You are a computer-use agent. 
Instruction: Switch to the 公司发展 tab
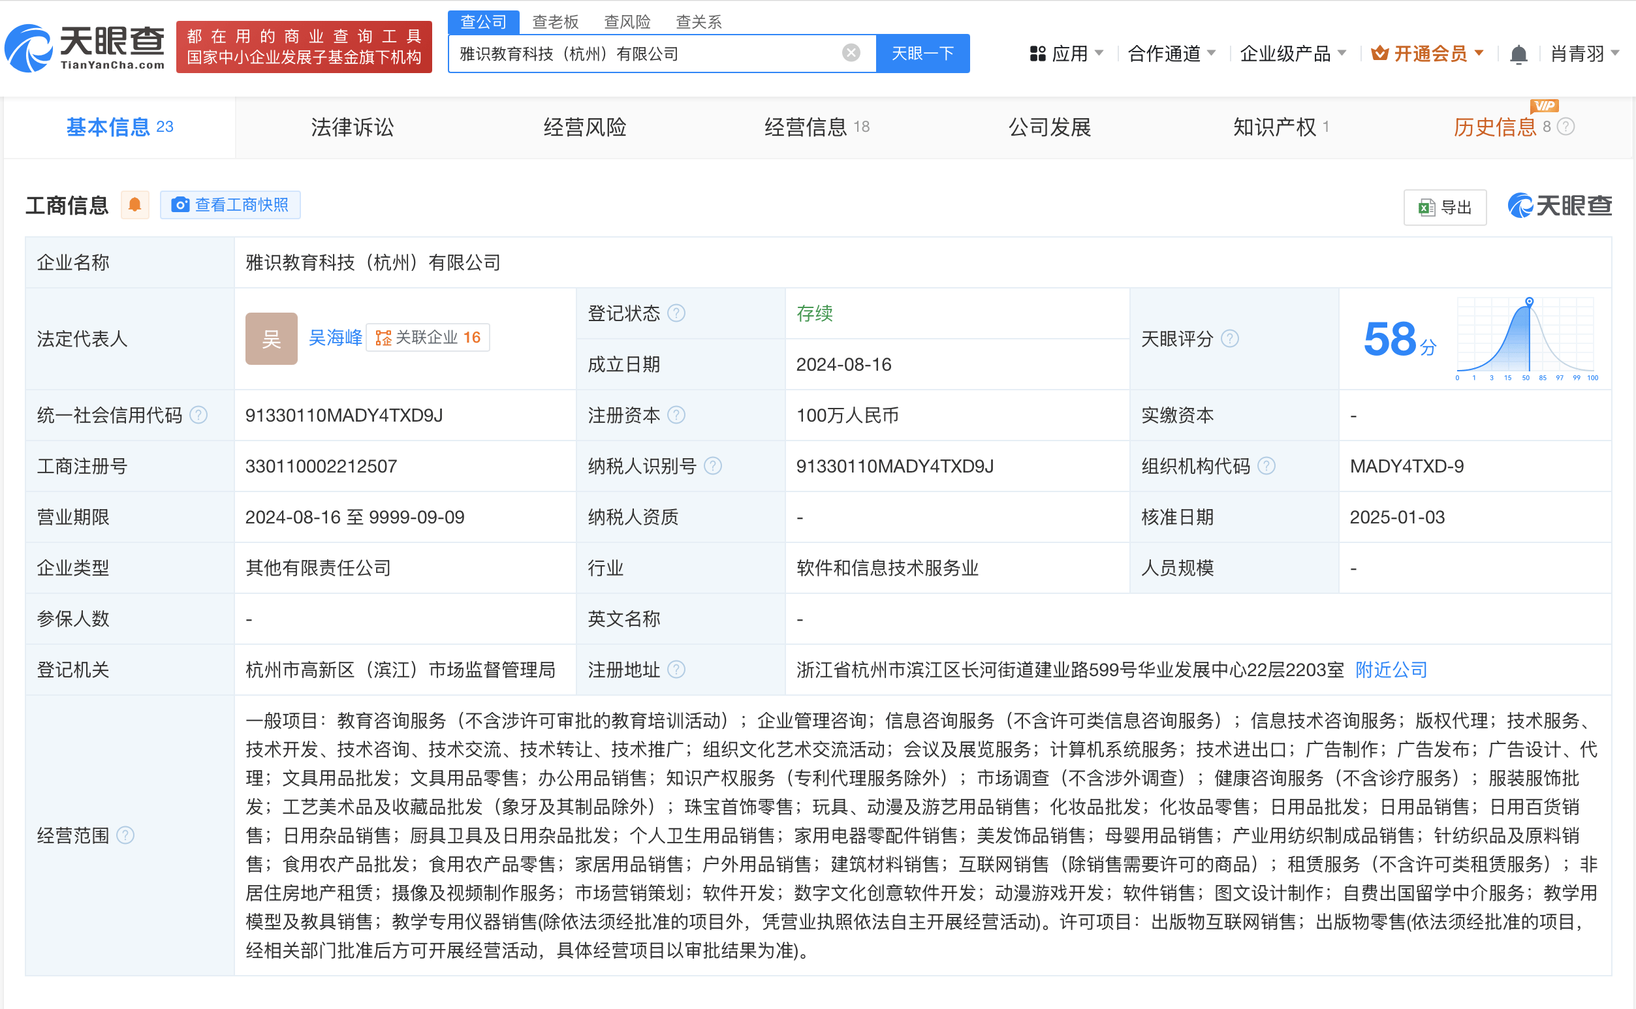point(1049,127)
